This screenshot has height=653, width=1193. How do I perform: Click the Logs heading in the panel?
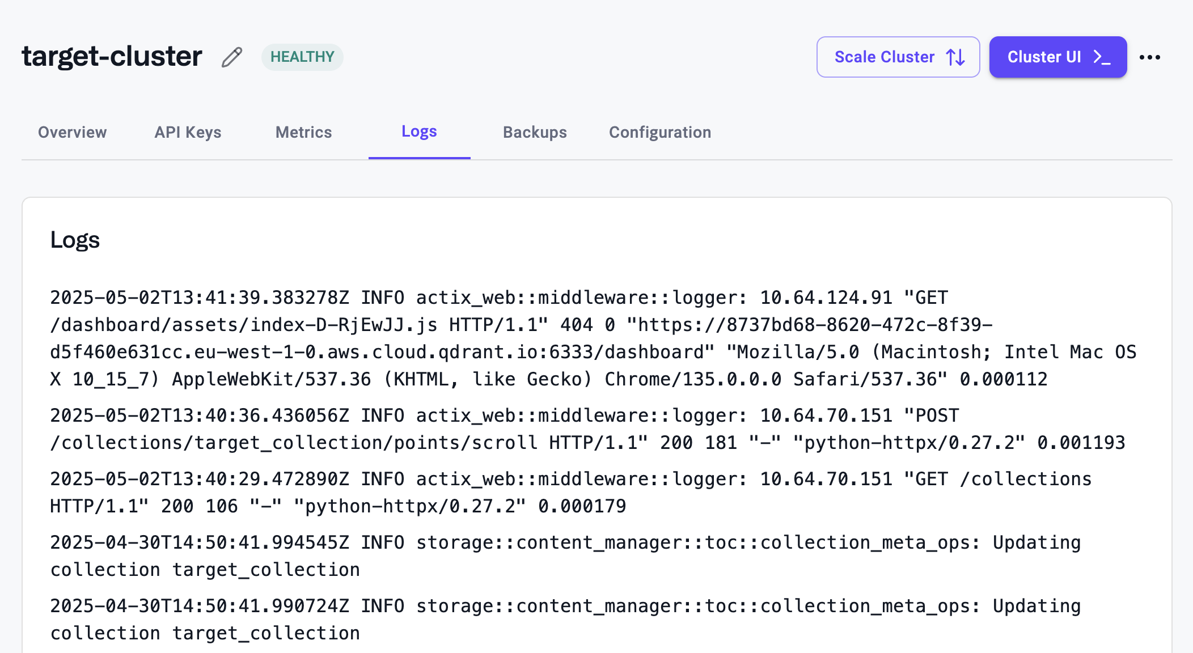tap(75, 240)
